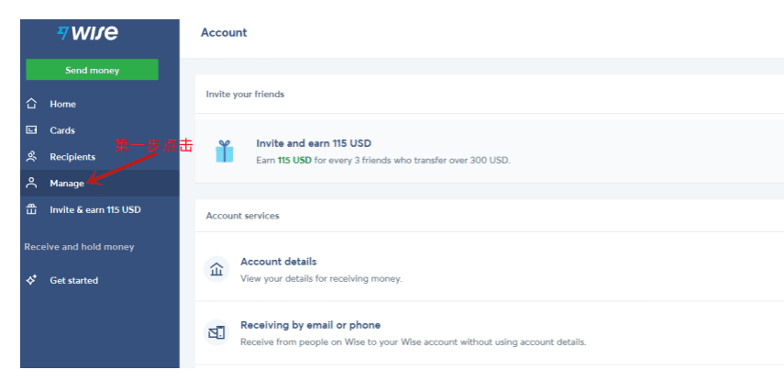This screenshot has width=784, height=381.
Task: Click the Home house icon
Action: tap(32, 104)
